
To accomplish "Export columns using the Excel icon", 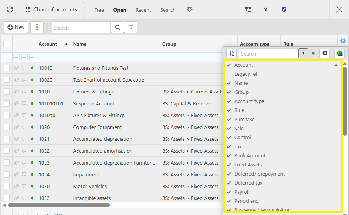I will [x=339, y=53].
